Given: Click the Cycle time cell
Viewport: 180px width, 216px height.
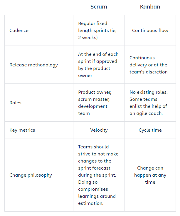Looking at the screenshot, I should 150,130.
